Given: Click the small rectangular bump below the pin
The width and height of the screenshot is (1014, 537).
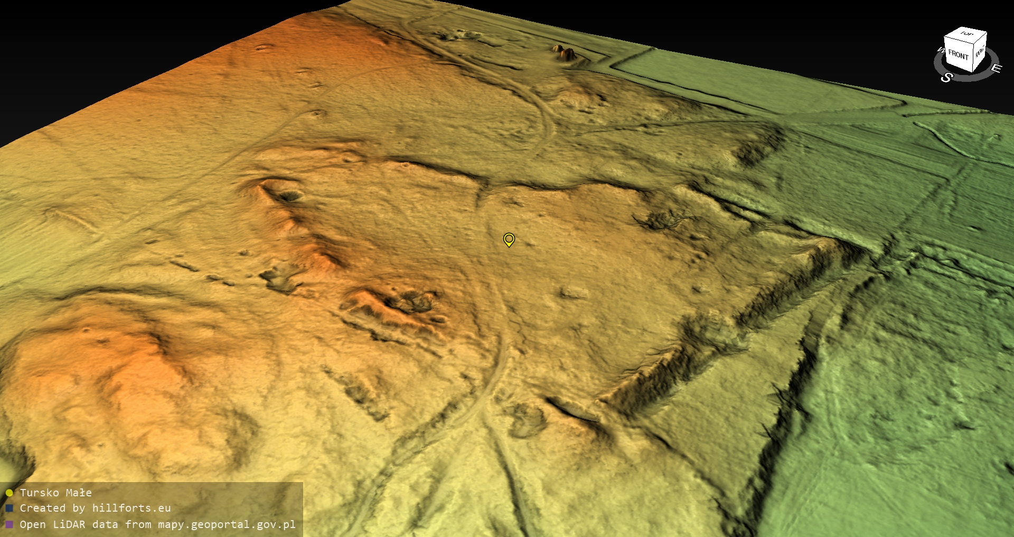Looking at the screenshot, I should click(574, 292).
